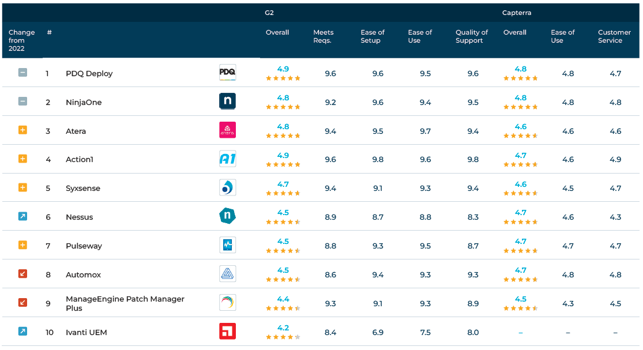Click Nessus's G2 star rating

(x=283, y=222)
